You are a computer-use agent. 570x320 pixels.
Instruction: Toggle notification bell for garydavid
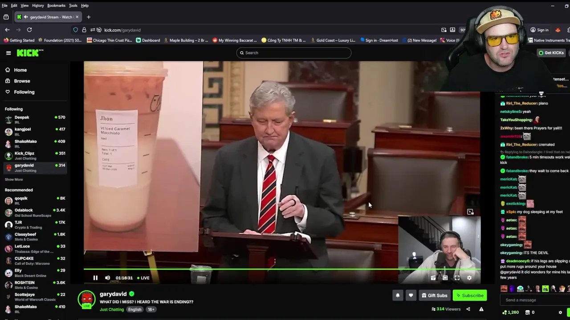pos(398,295)
